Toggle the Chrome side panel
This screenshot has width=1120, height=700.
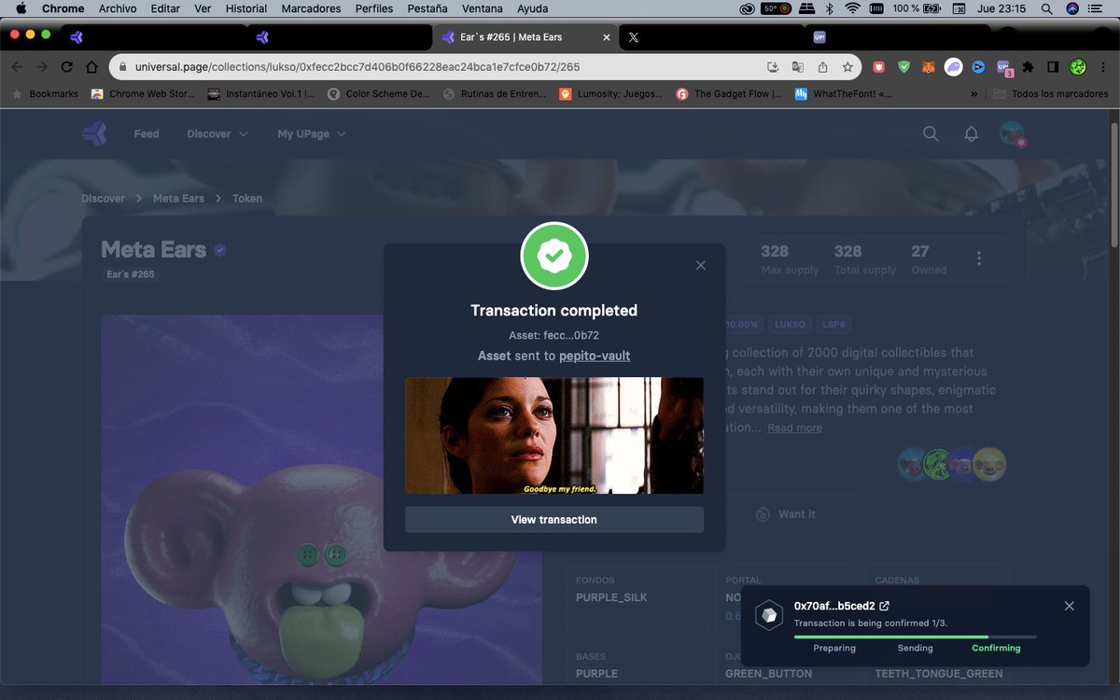(x=1053, y=67)
